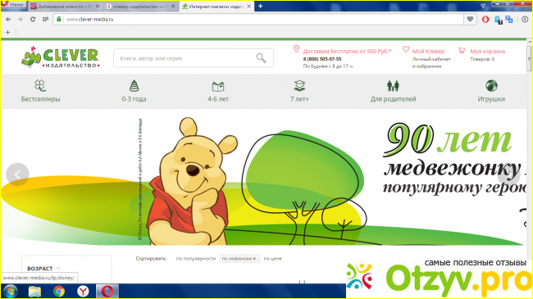
Task: Click the magnifier search icon
Action: coord(261,58)
